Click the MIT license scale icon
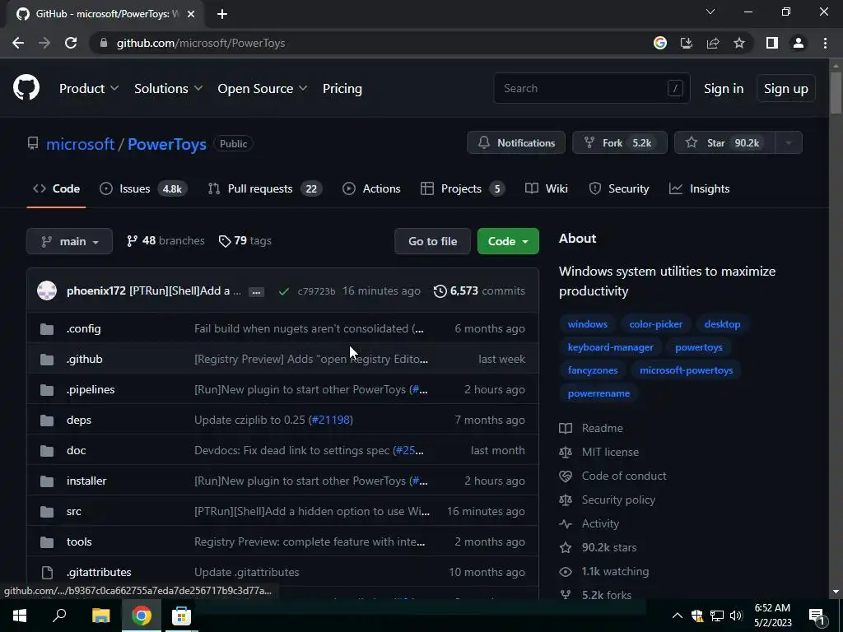Viewport: 843px width, 632px height. 566,452
